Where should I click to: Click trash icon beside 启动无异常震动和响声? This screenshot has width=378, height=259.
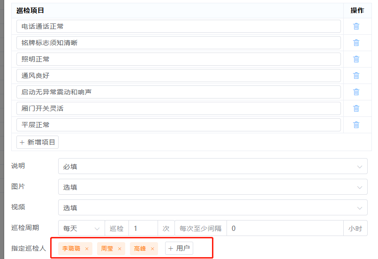click(356, 92)
